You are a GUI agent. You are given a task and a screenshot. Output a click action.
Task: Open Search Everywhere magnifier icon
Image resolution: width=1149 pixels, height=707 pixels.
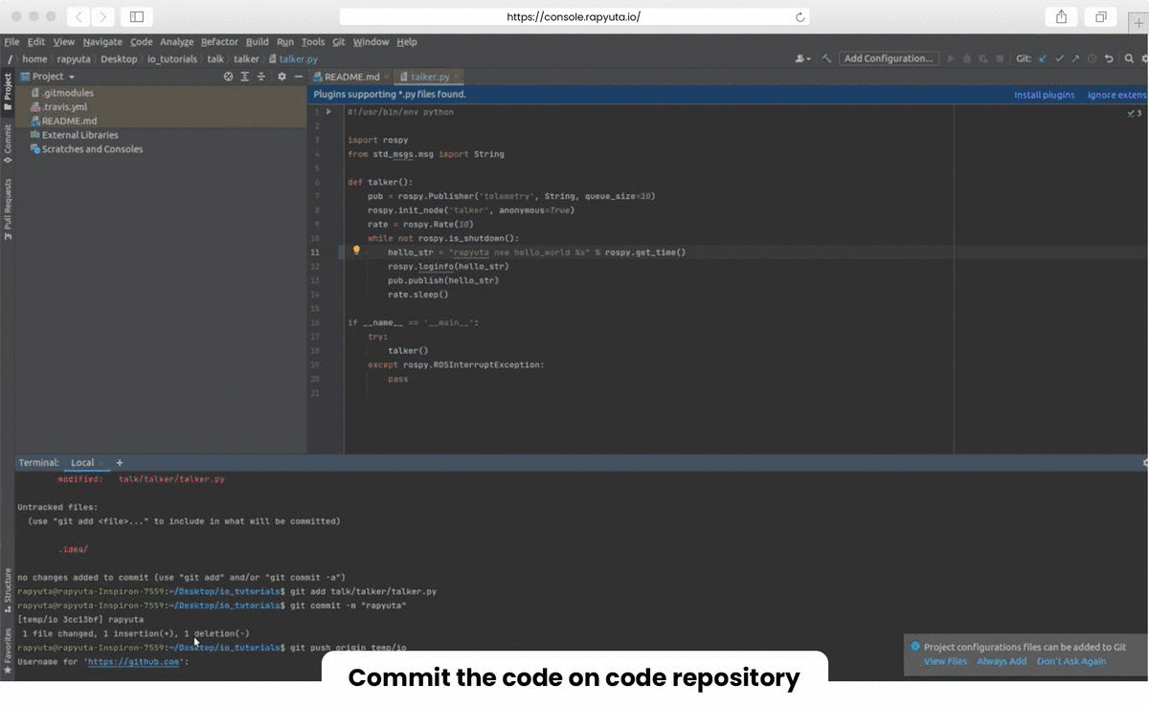(1129, 58)
